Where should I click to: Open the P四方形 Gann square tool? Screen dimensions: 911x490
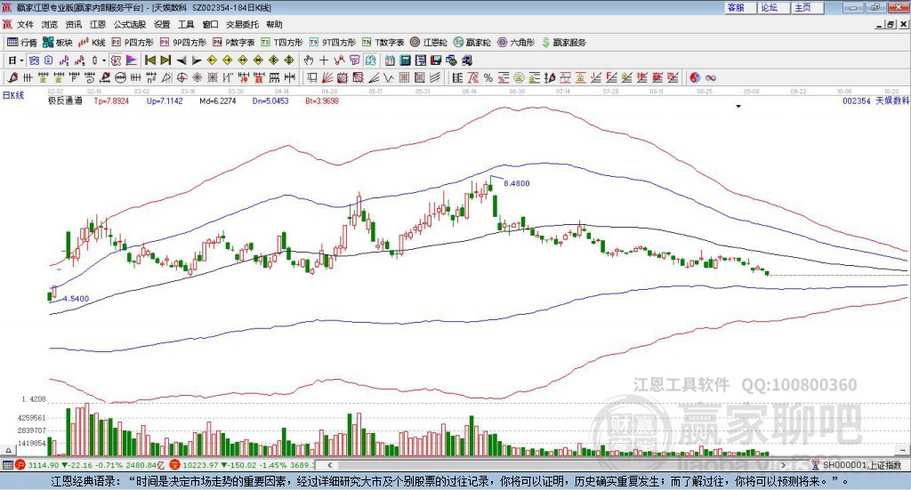(133, 43)
